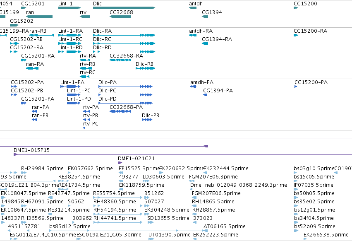Click the rtv gene label
The image size is (352, 241).
pos(83,12)
